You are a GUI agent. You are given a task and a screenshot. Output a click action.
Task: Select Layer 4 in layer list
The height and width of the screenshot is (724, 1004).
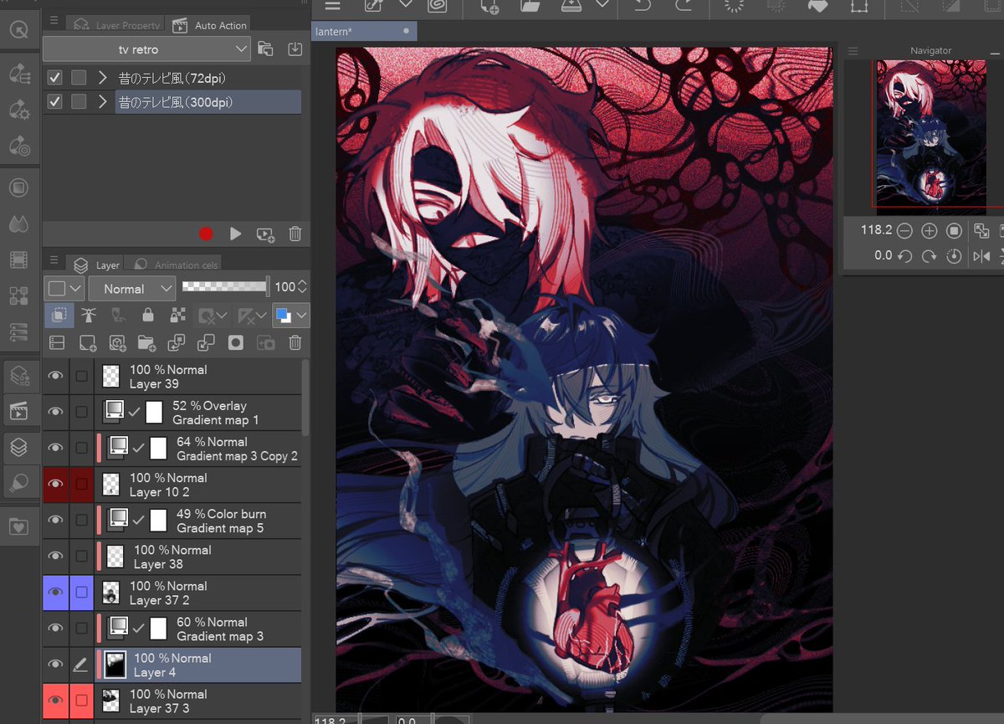pyautogui.click(x=197, y=664)
